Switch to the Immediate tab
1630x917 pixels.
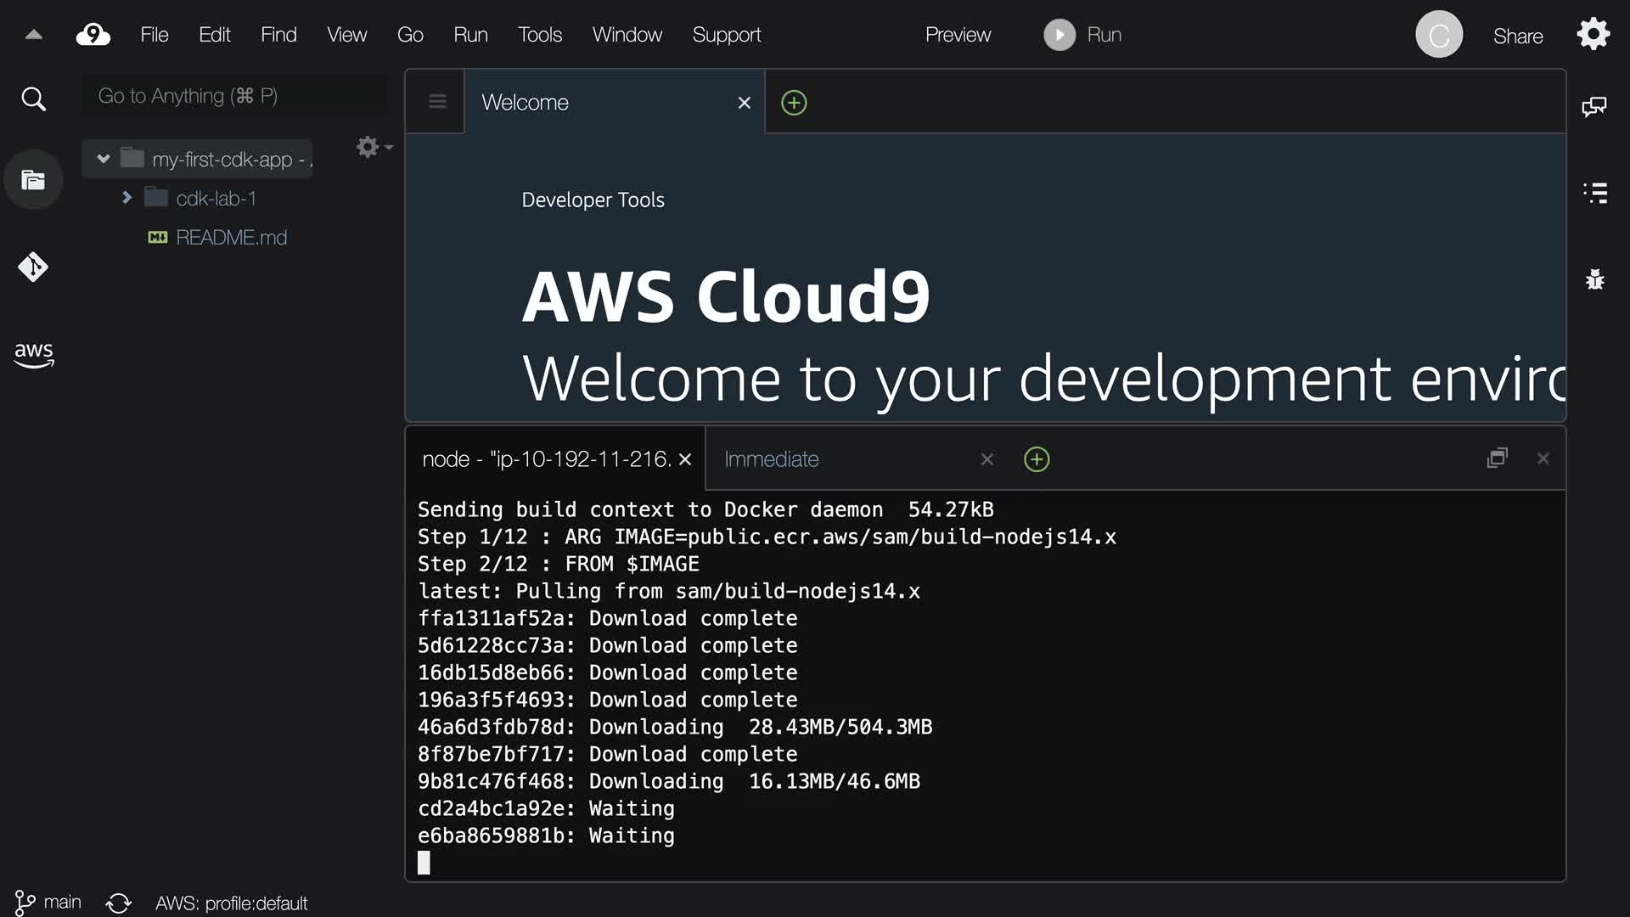[771, 459]
